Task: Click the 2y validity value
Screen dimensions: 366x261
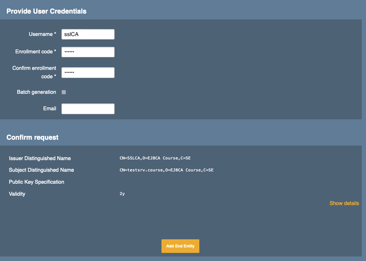Action: pyautogui.click(x=122, y=194)
